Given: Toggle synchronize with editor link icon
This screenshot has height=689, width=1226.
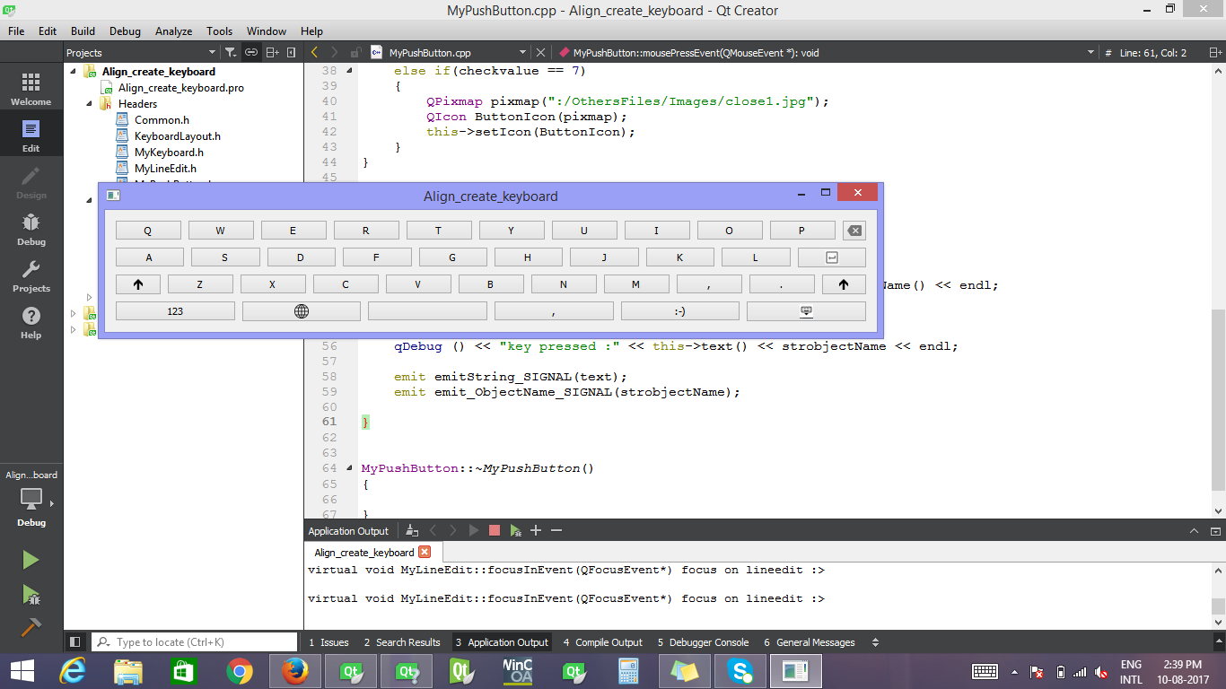Looking at the screenshot, I should pyautogui.click(x=251, y=53).
